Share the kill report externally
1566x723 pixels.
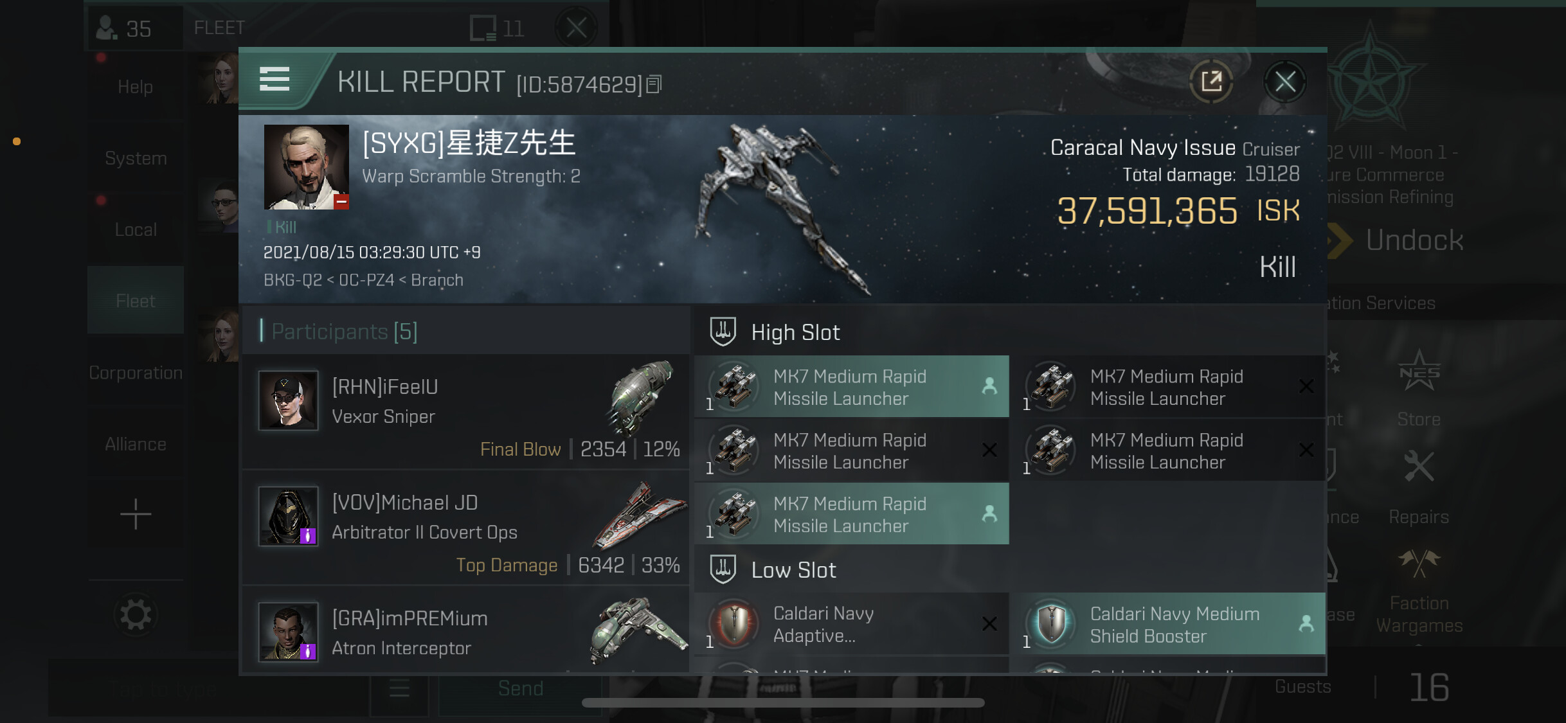click(x=1211, y=82)
